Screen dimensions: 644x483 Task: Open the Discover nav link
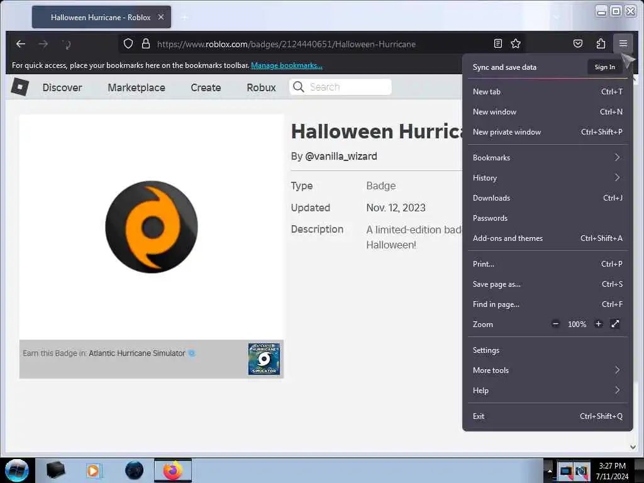62,87
